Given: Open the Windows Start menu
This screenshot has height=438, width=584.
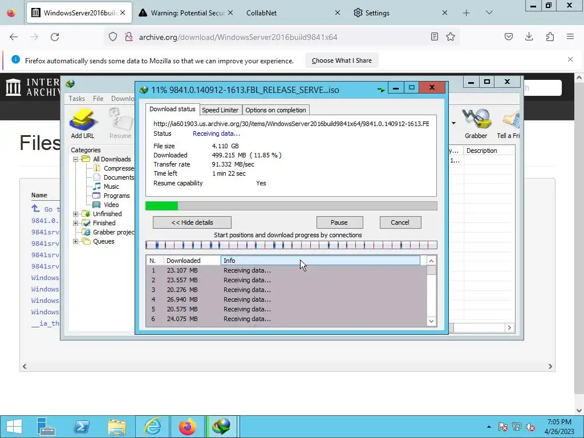Looking at the screenshot, I should [x=14, y=427].
